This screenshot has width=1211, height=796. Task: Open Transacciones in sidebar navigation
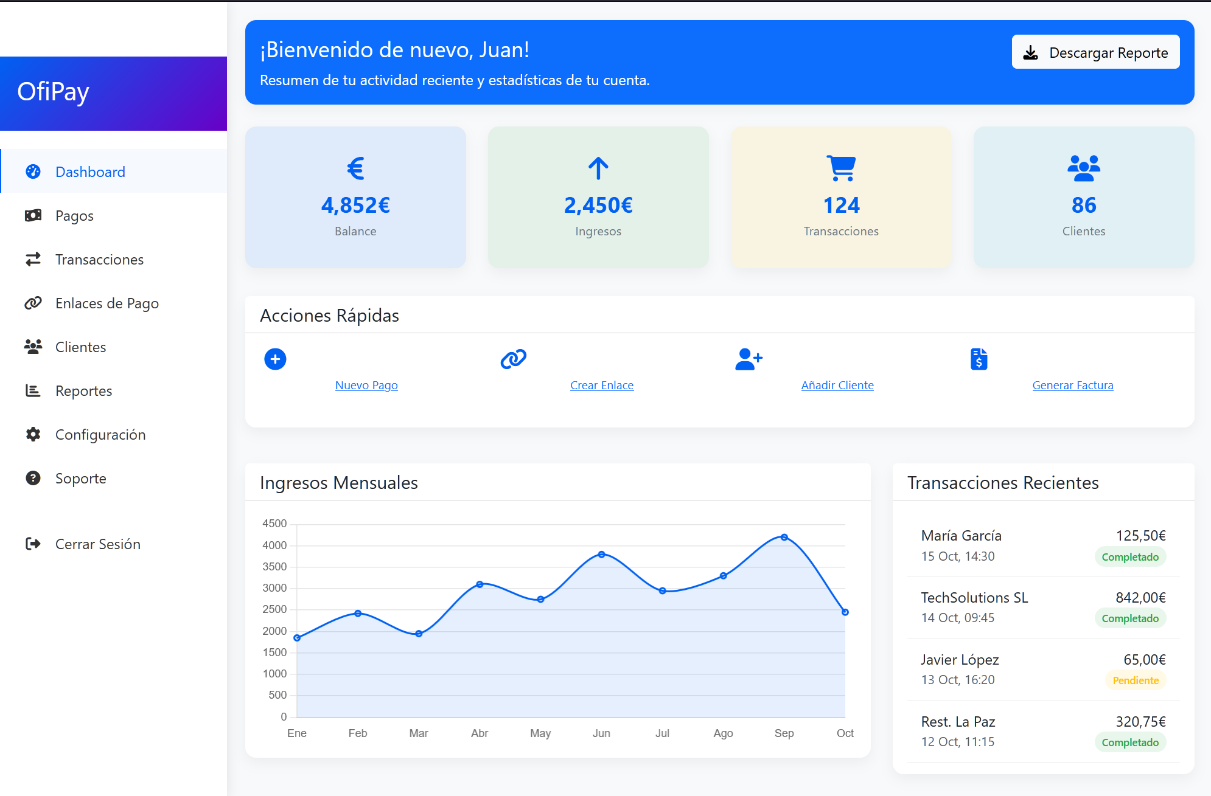tap(99, 260)
